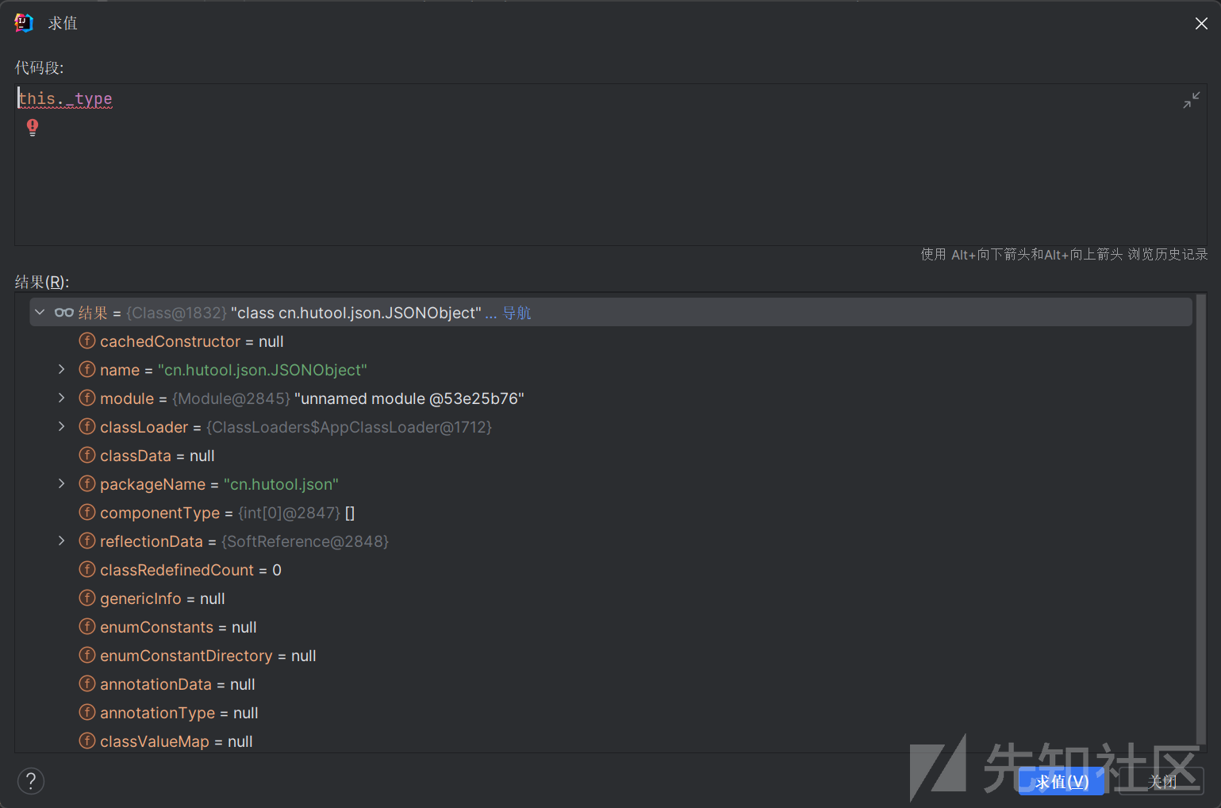Click the field icon of annotationData
The width and height of the screenshot is (1221, 808).
(x=87, y=684)
